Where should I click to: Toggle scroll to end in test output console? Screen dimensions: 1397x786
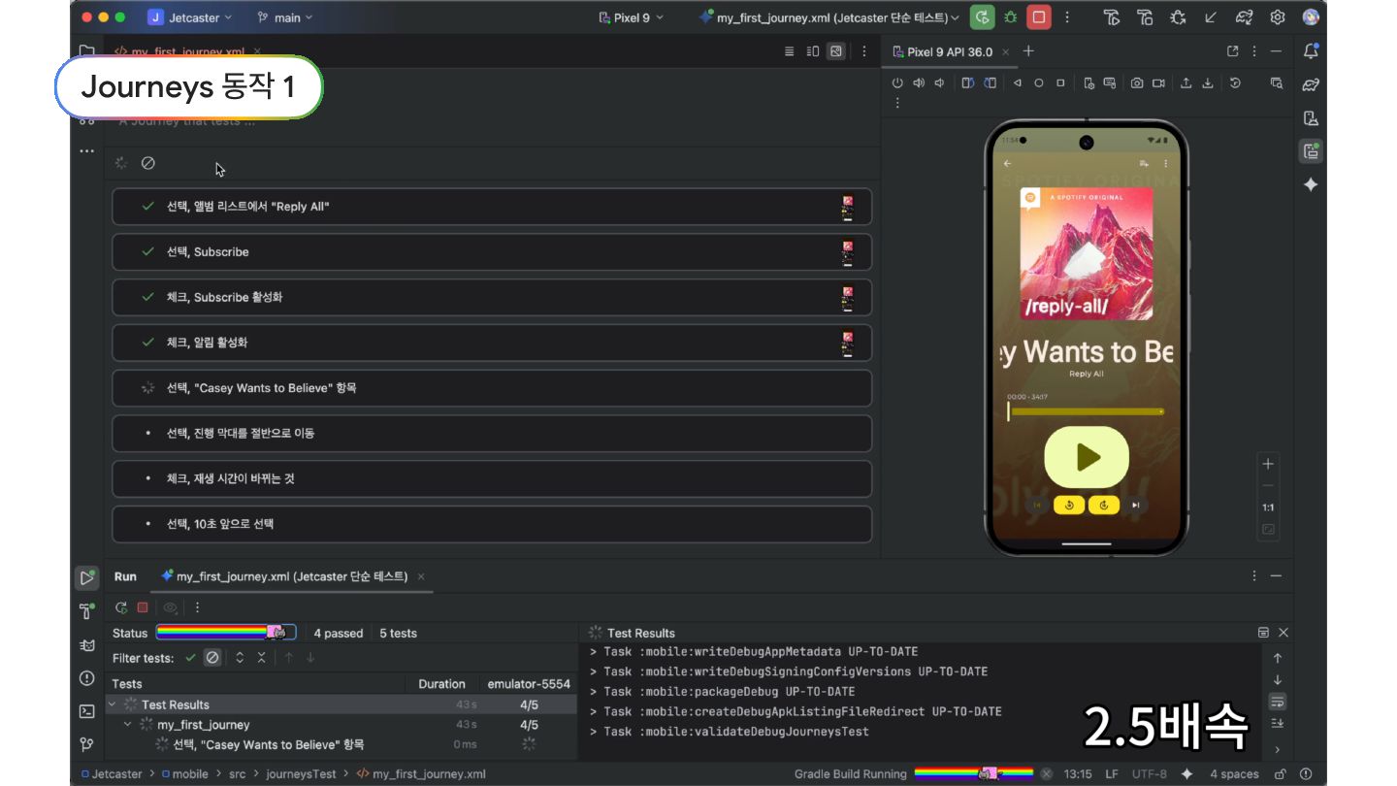[x=1278, y=723]
